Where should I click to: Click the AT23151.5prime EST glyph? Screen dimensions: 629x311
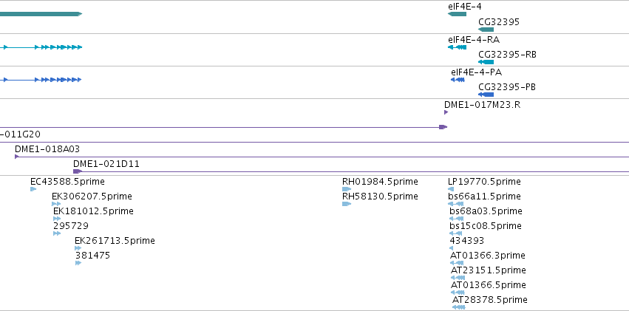[458, 278]
